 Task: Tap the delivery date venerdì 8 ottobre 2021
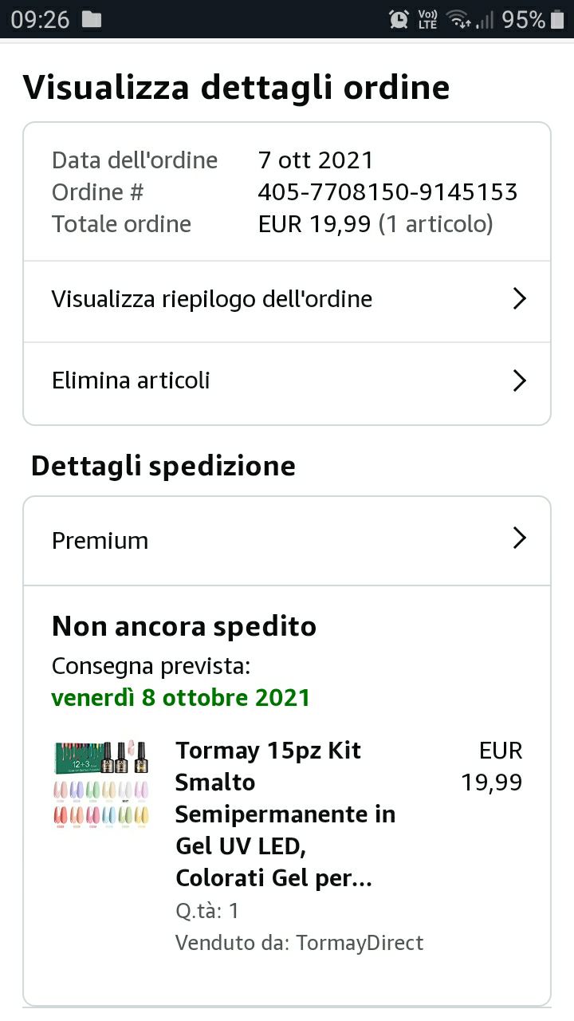point(180,698)
